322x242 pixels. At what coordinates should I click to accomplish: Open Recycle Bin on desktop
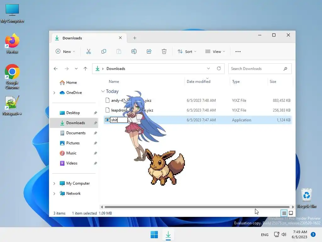pos(307,198)
